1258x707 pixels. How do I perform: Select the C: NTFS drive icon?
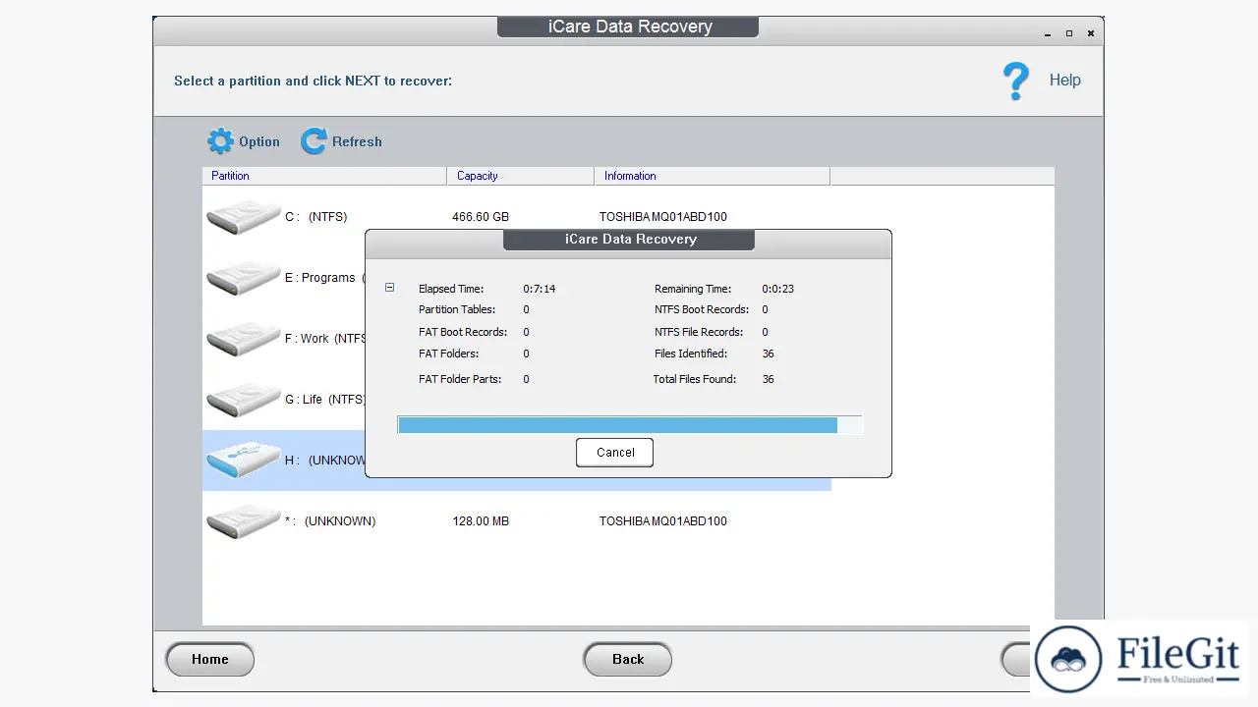point(243,216)
